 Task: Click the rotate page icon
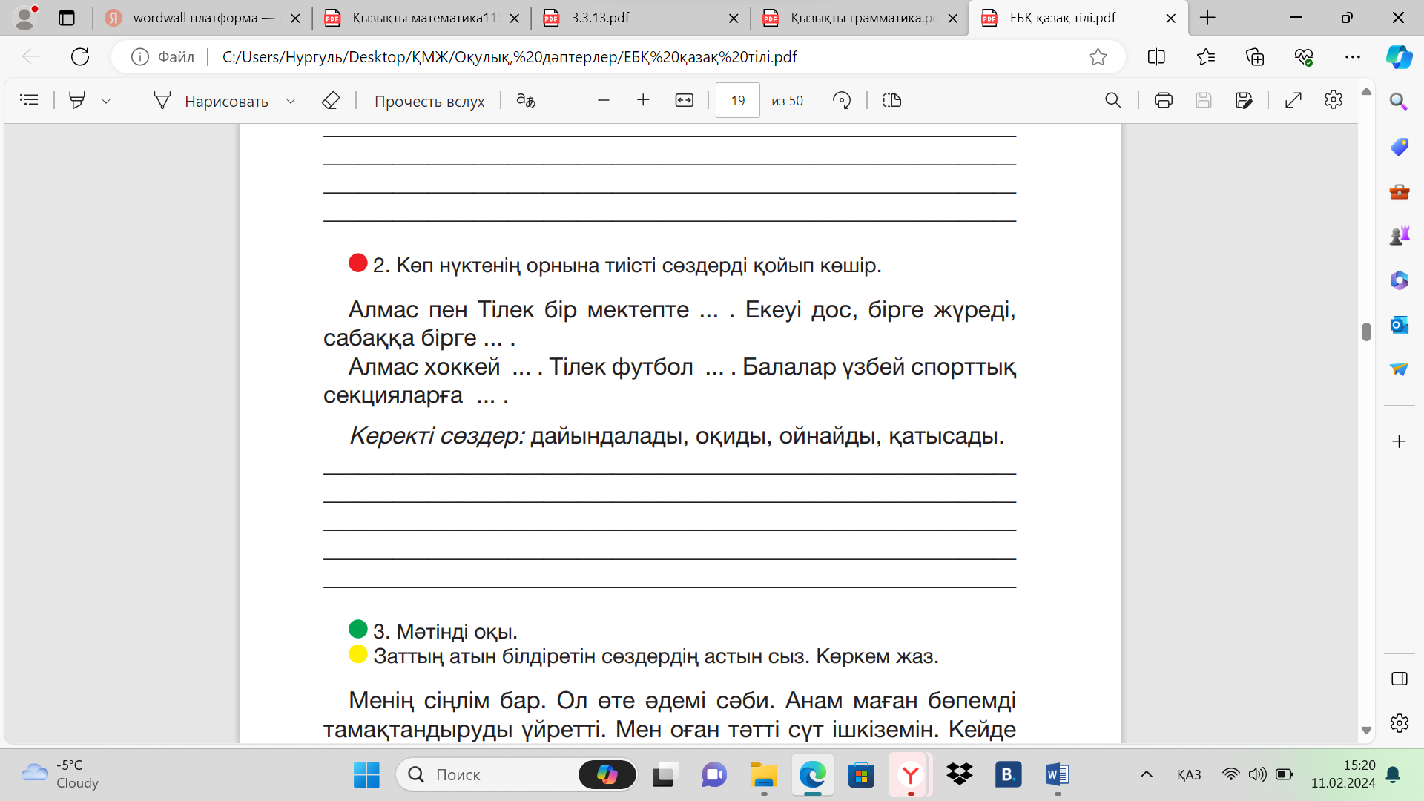tap(842, 100)
